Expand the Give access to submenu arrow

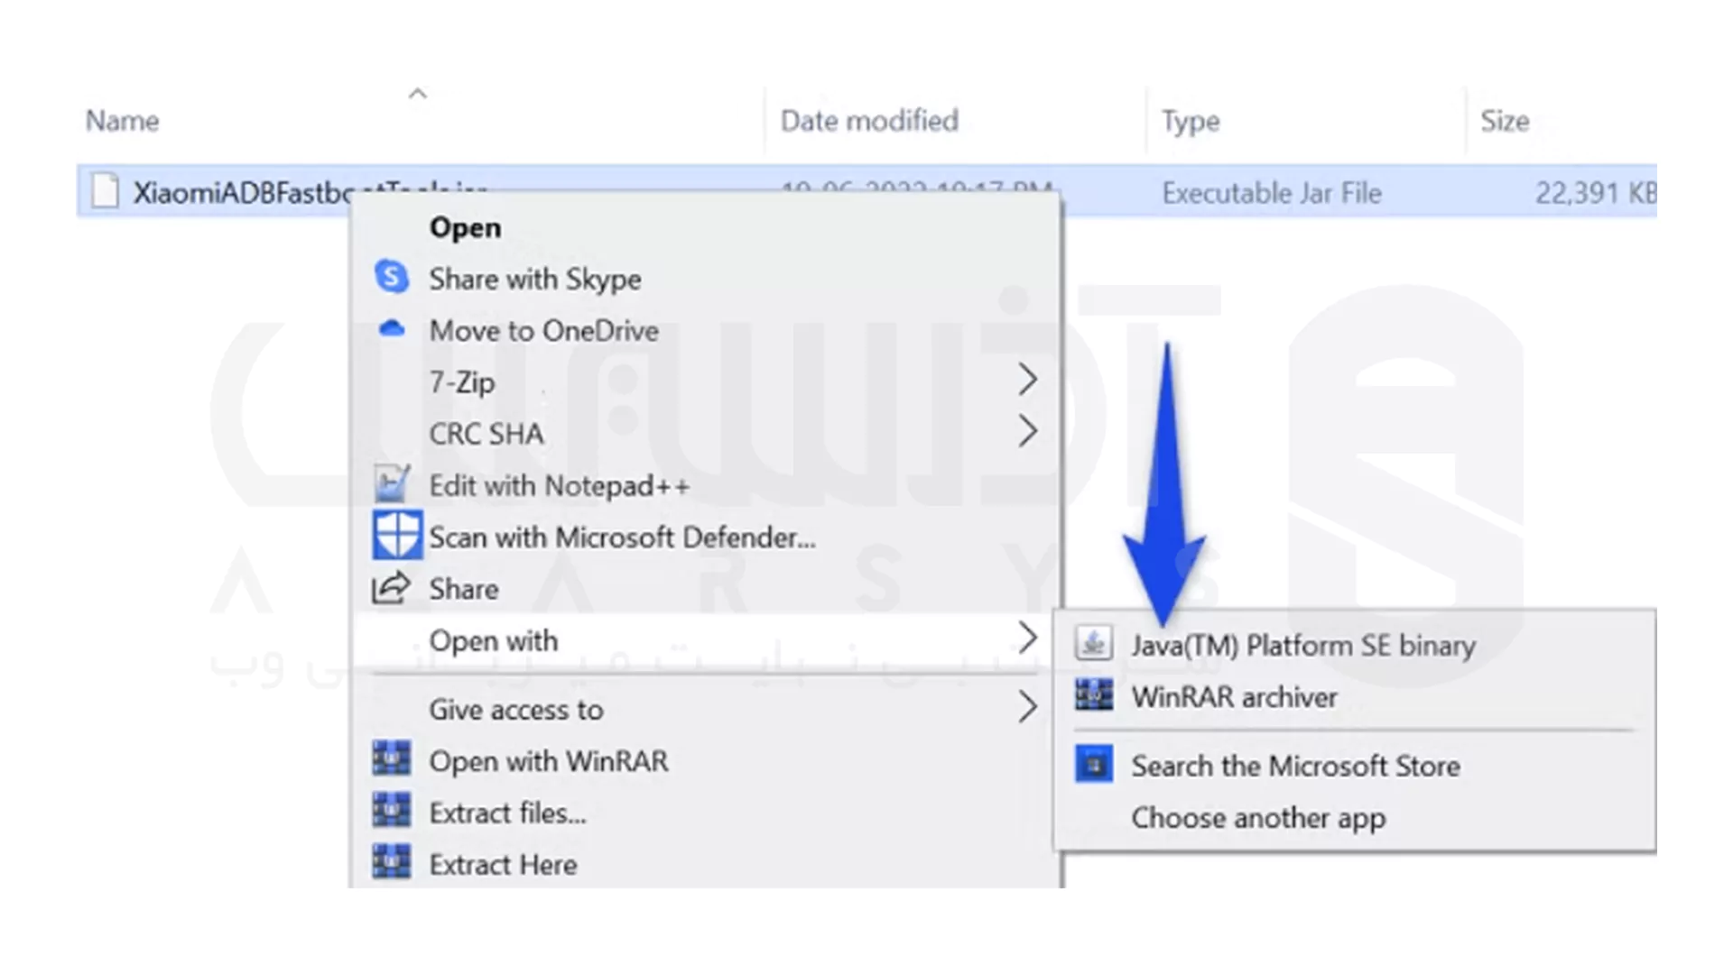(1027, 707)
